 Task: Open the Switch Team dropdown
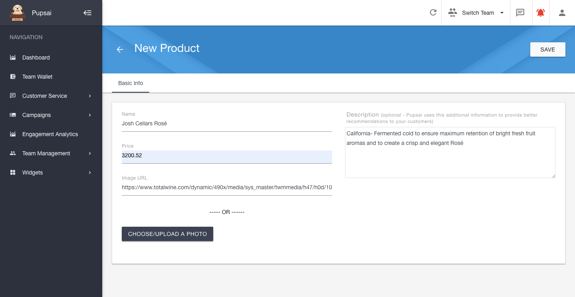coord(476,13)
